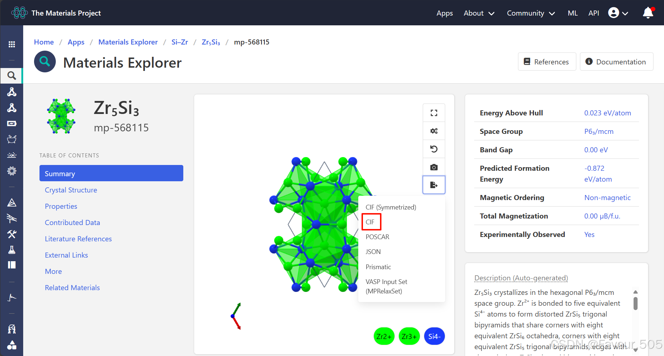
Task: Jump to Related Materials section
Action: [x=72, y=288]
